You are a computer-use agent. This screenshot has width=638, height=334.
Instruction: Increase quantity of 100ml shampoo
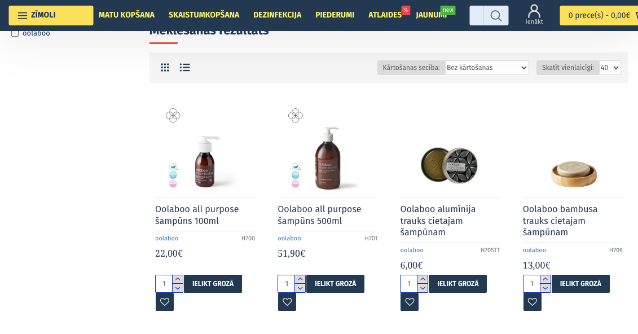[x=178, y=279]
